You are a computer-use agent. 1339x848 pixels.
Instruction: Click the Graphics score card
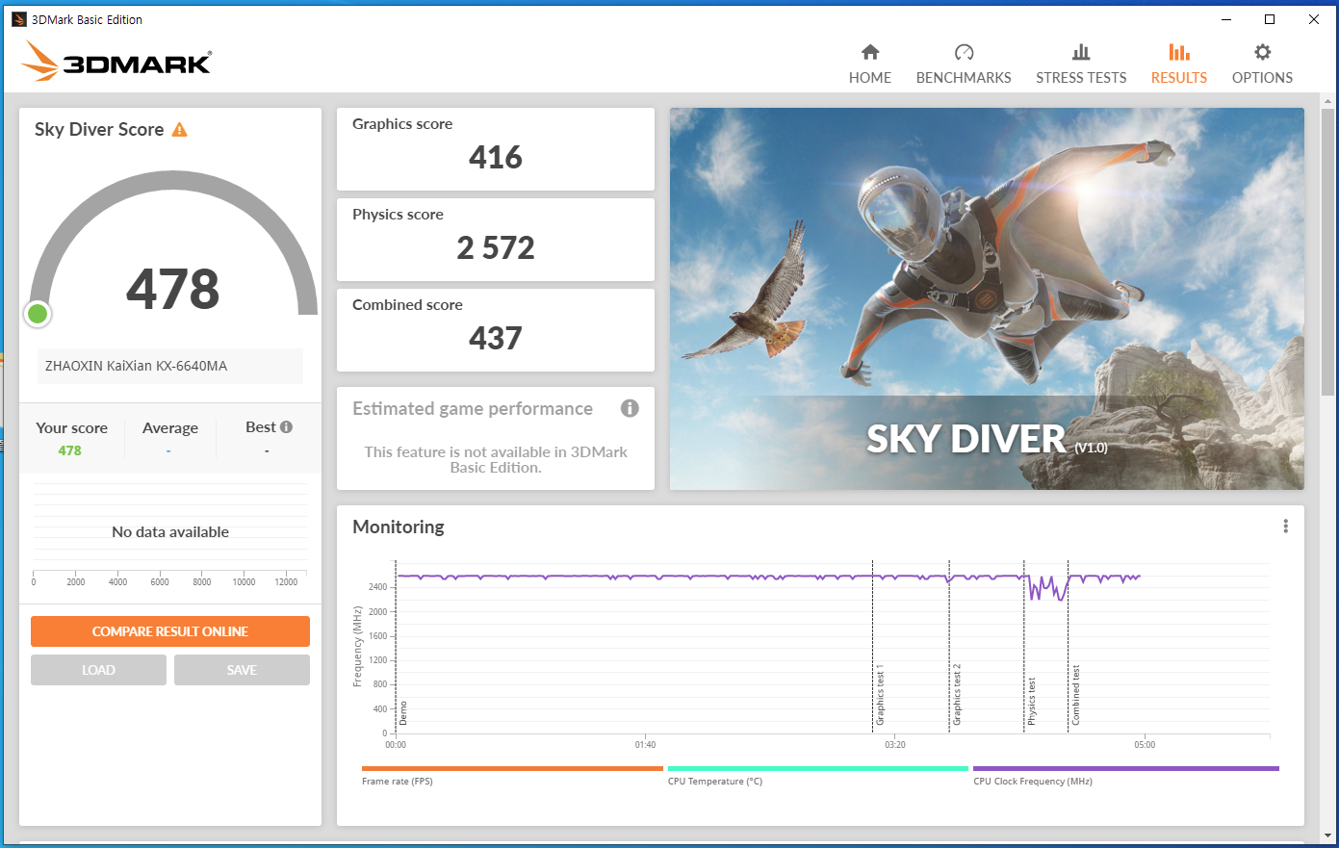[496, 149]
